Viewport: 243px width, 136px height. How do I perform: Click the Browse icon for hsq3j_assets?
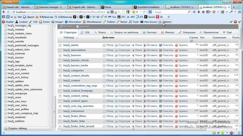(104, 45)
